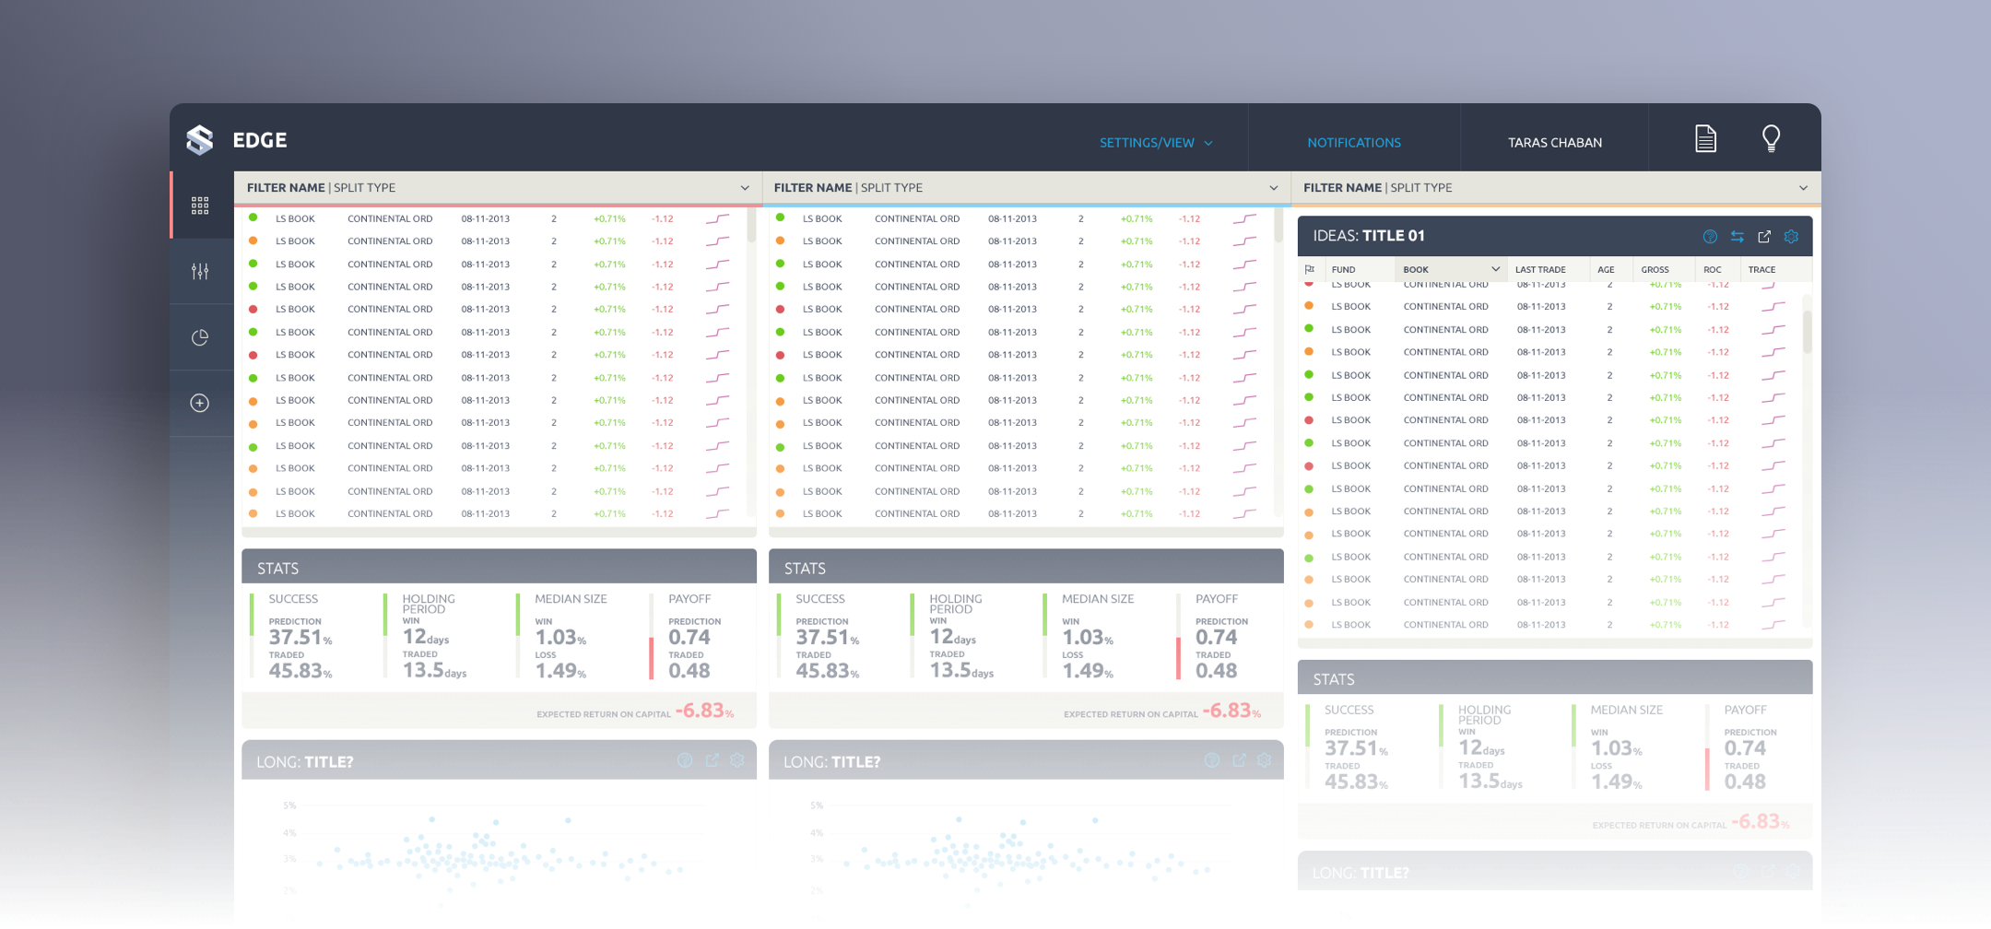Click the EDGE logo icon

pos(200,140)
